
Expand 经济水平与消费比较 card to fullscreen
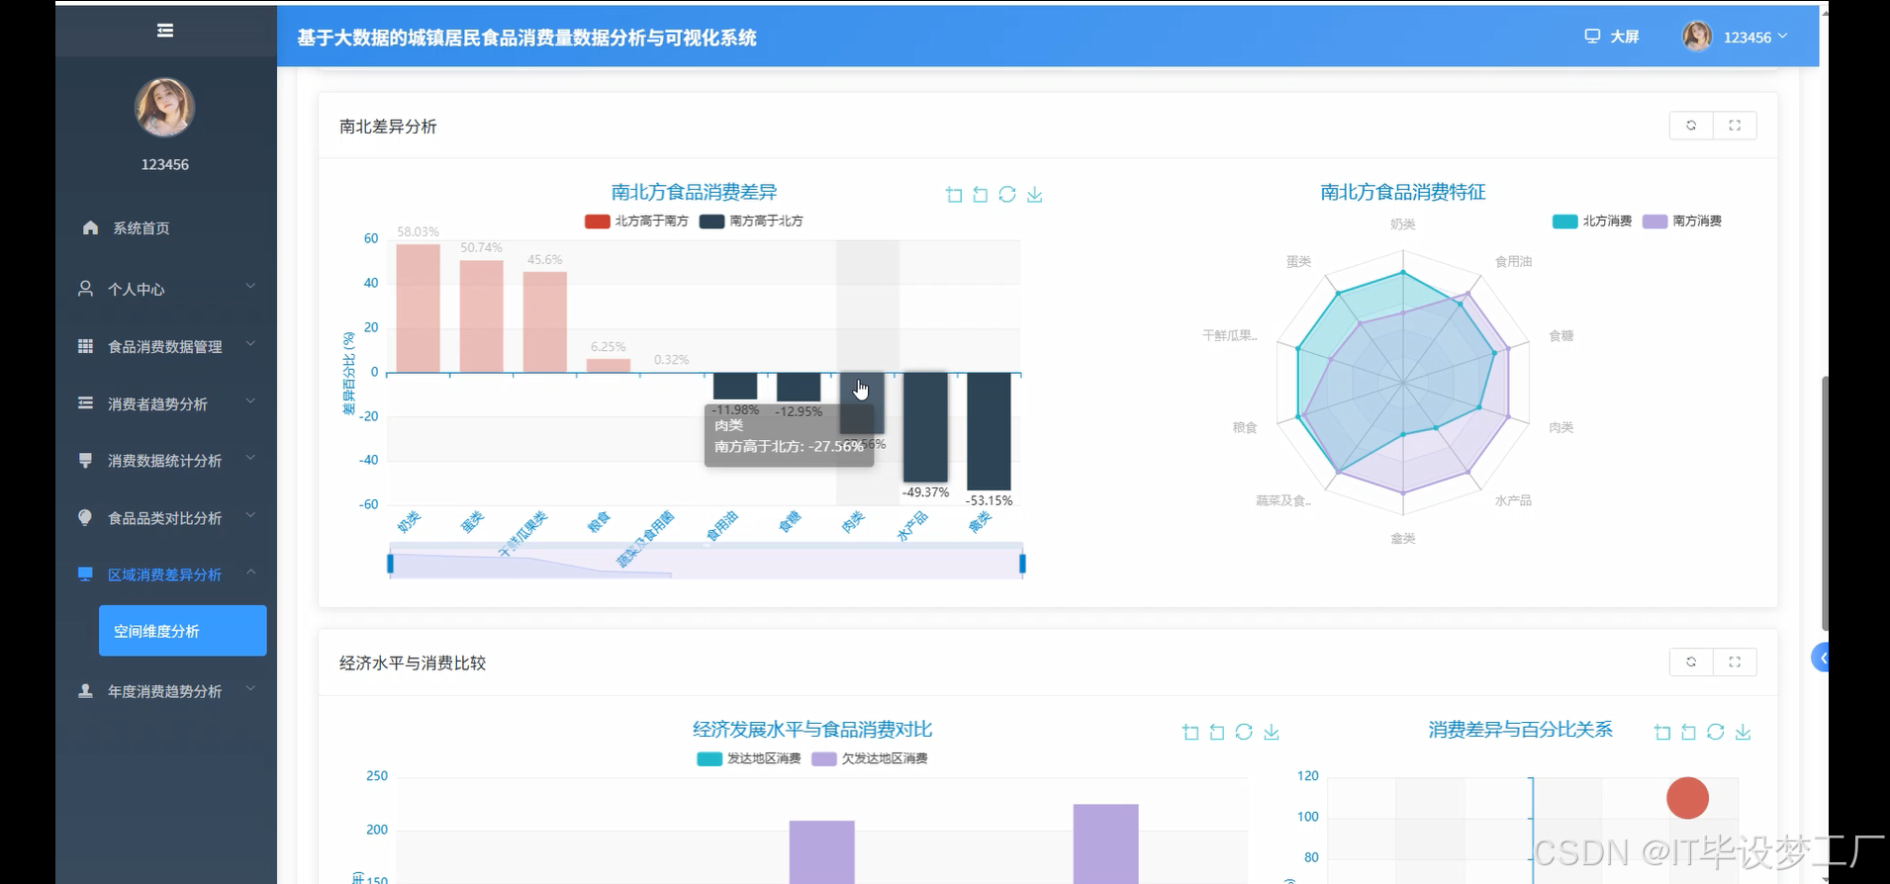tap(1735, 662)
